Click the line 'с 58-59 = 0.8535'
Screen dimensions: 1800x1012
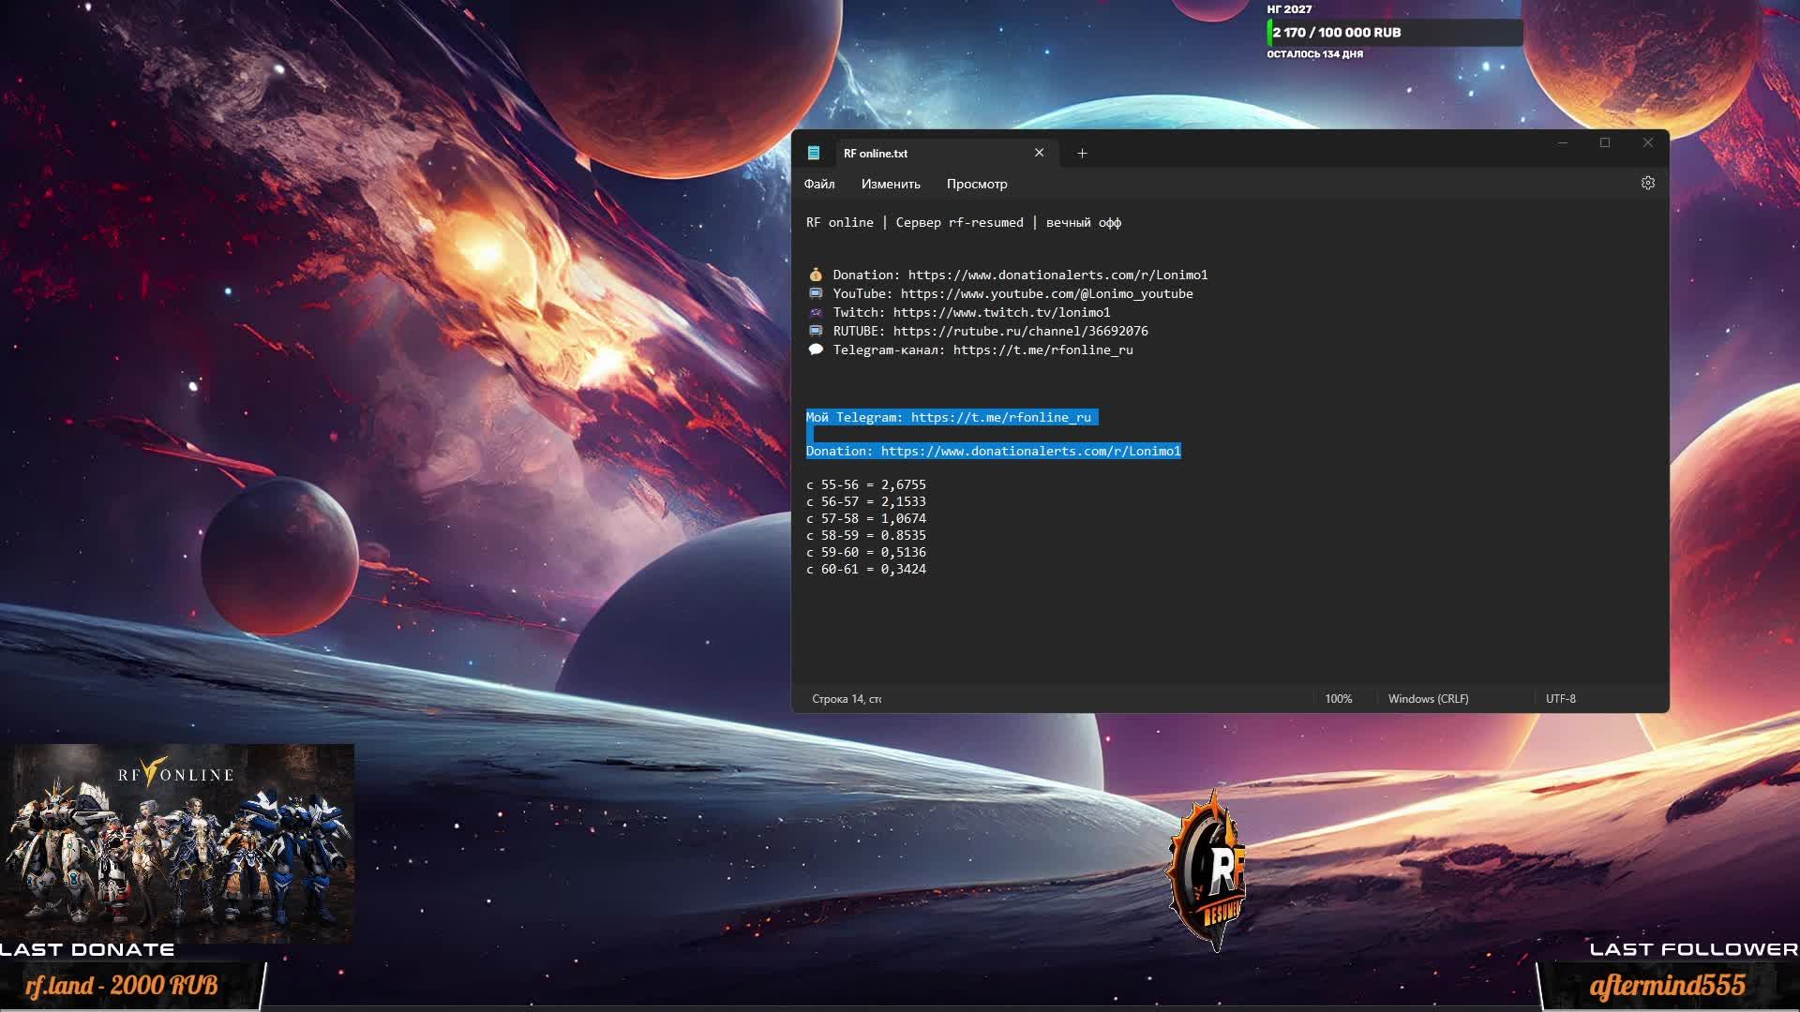(x=866, y=535)
